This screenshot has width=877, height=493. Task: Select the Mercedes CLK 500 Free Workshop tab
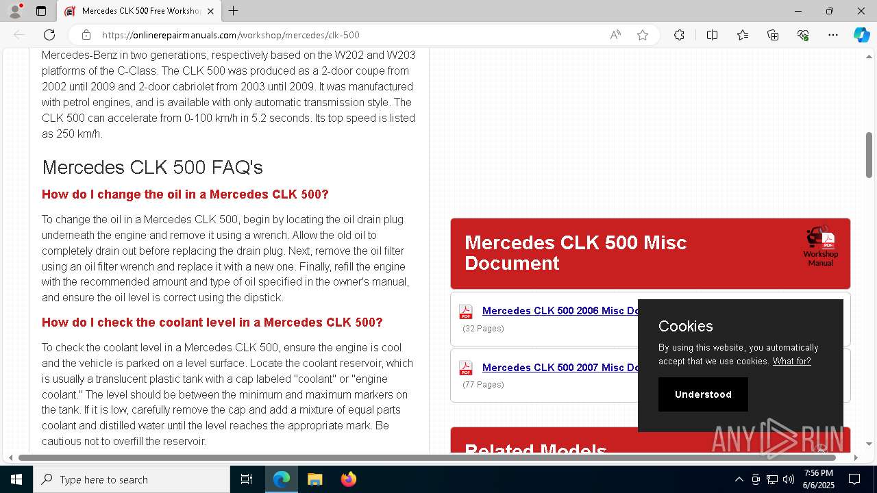[139, 11]
